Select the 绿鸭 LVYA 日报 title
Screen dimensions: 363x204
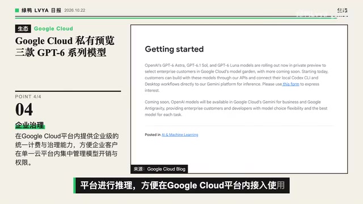coord(41,10)
